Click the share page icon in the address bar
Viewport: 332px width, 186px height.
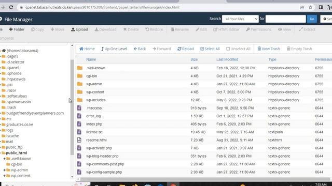coord(302,7)
